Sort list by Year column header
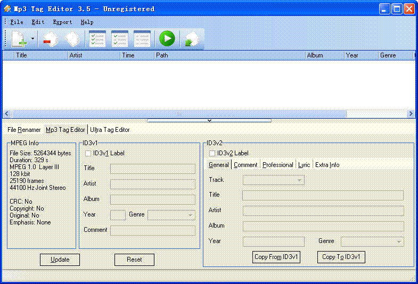The image size is (418, 284). point(361,55)
